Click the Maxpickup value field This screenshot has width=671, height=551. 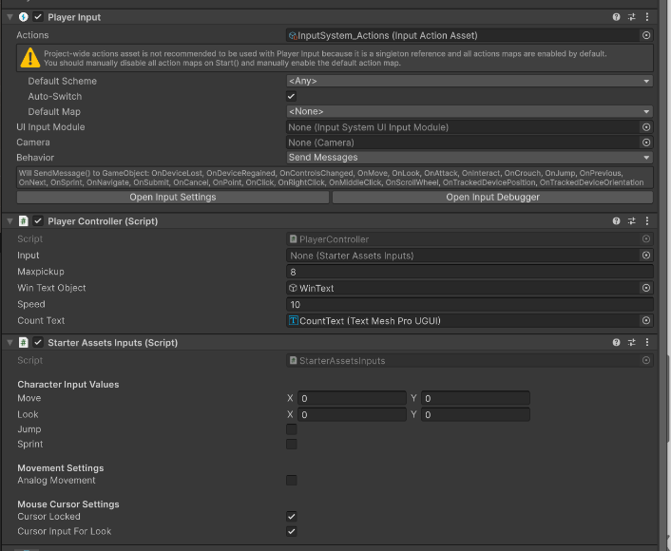[470, 272]
